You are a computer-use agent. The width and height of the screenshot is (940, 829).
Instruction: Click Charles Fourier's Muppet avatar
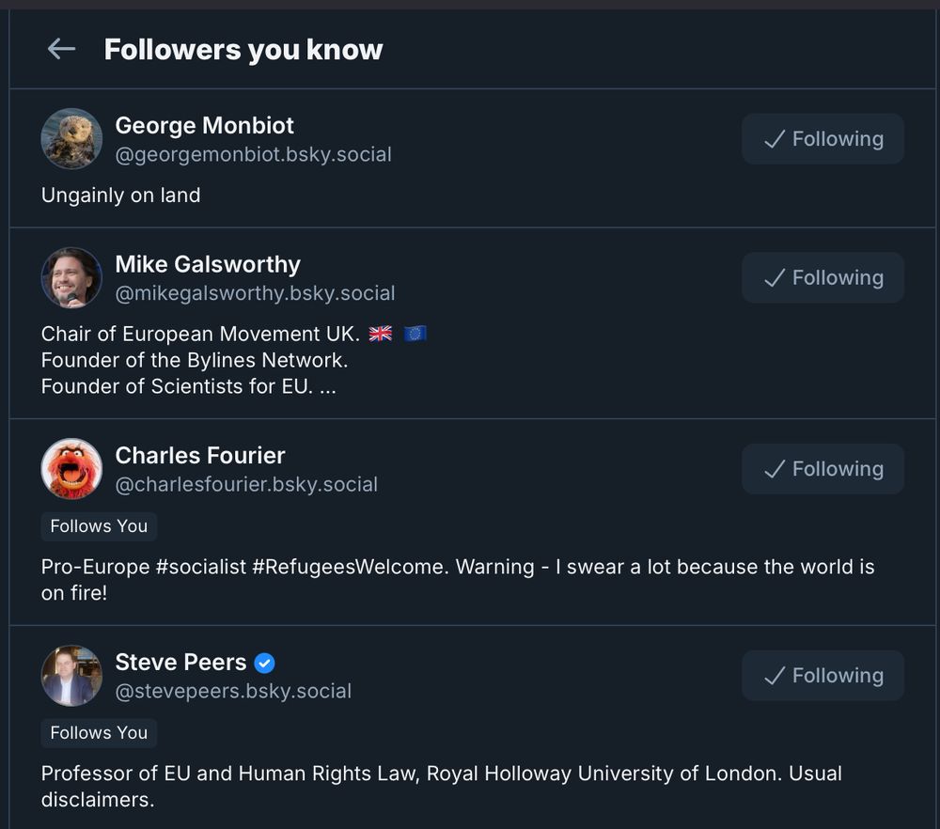point(71,469)
